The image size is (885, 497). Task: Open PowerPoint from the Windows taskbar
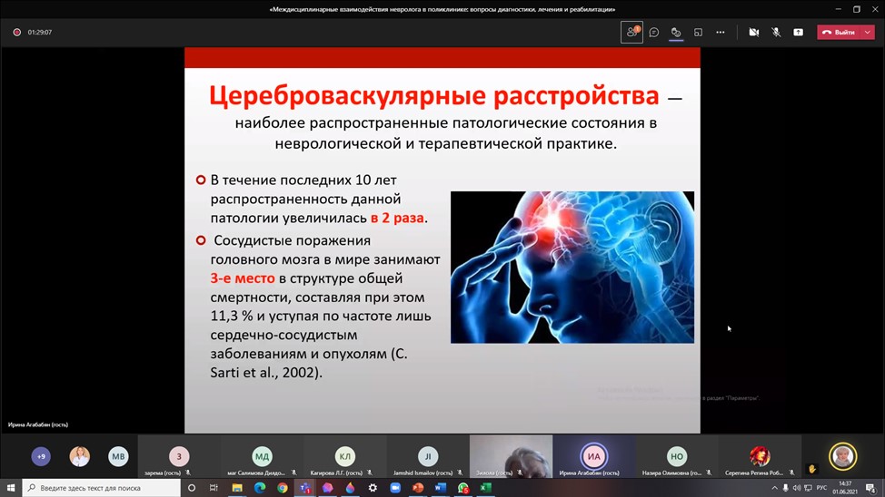coord(418,488)
